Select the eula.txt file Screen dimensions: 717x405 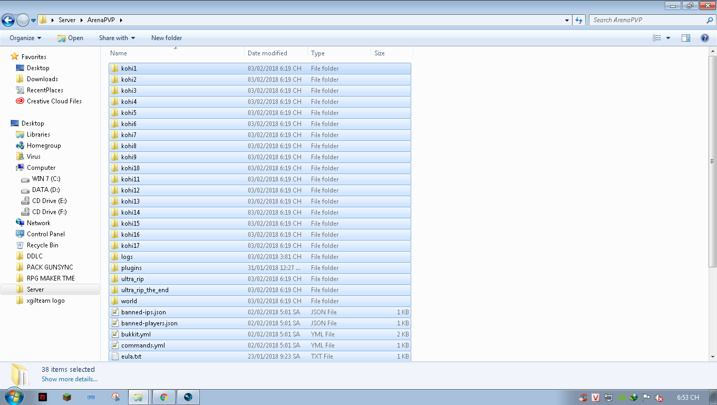coord(260,356)
